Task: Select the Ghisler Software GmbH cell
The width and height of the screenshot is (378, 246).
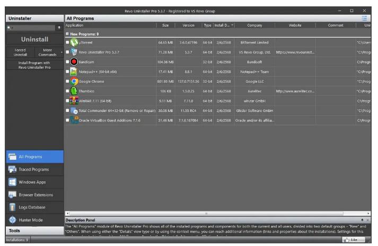Action: [254, 111]
